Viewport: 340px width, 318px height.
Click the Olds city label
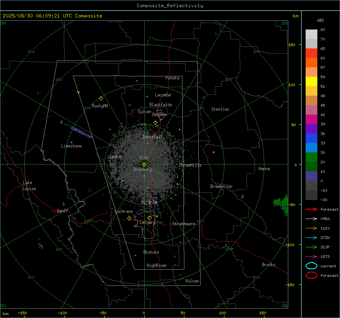coord(144,158)
